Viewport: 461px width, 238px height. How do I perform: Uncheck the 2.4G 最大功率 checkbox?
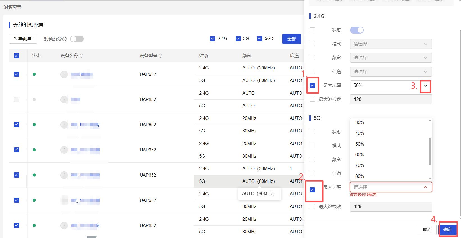click(312, 85)
